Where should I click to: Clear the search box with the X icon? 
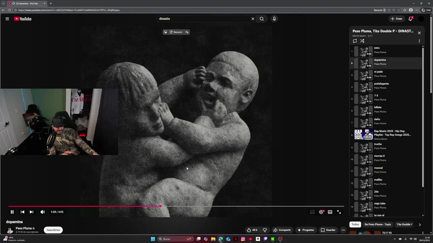tap(253, 19)
